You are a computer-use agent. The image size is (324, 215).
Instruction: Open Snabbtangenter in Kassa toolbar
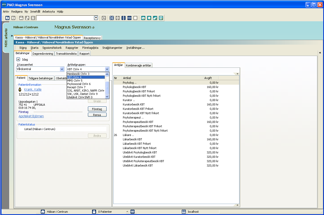click(x=112, y=48)
